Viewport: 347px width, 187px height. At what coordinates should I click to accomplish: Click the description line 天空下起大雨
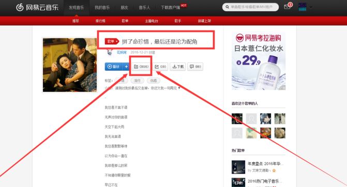click(x=114, y=127)
